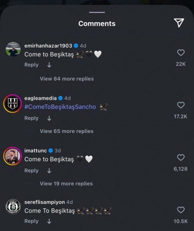Tap the down arrow under eagleamedia's comment

click(49, 118)
